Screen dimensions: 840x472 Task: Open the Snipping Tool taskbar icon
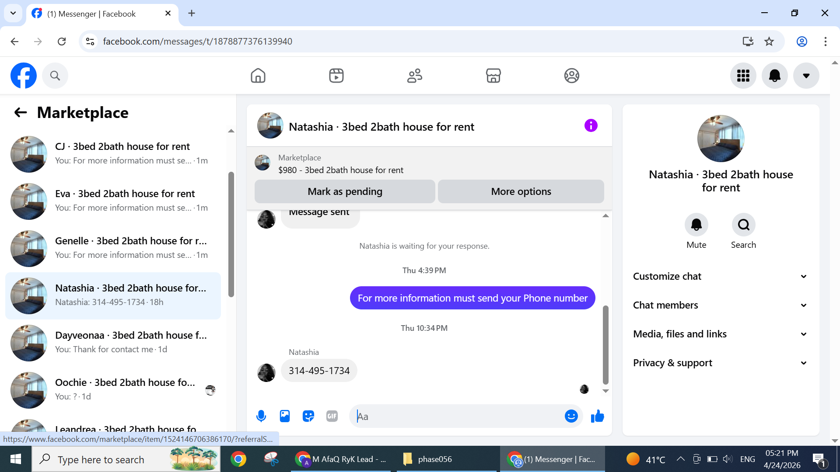coord(271,459)
